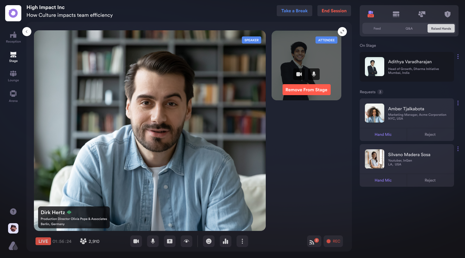465x258 pixels.
Task: Mute the host microphone in bottom toolbar
Action: 153,241
